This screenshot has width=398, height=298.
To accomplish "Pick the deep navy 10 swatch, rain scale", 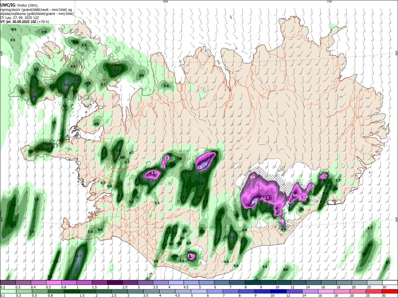I will point(279,291).
